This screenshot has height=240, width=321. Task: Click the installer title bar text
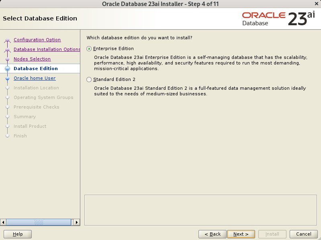click(160, 4)
